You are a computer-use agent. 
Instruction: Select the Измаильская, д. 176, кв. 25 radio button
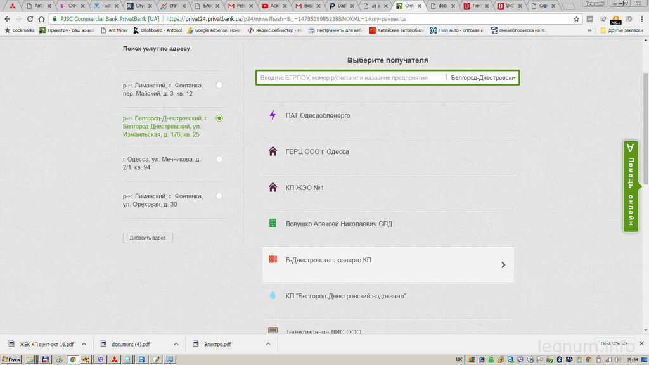coord(219,118)
